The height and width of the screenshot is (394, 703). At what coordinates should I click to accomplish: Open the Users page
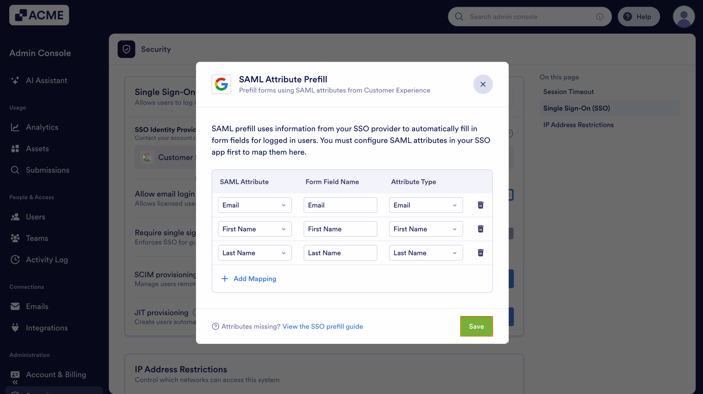[x=35, y=217]
